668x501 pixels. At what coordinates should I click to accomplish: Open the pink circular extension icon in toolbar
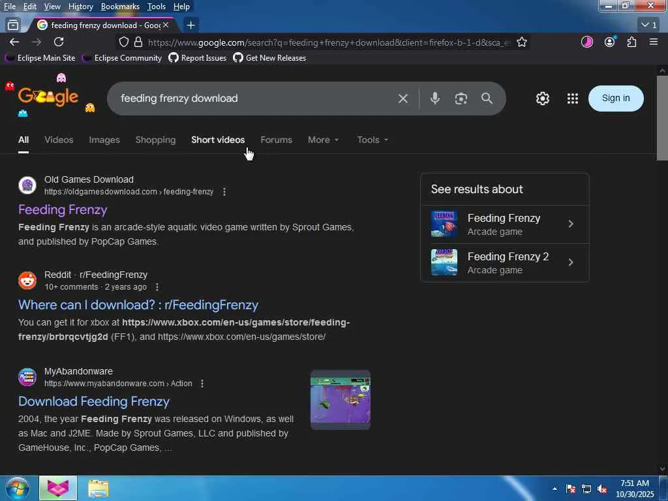tap(587, 42)
